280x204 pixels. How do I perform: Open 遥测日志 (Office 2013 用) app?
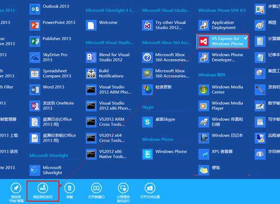pyautogui.click(x=51, y=122)
